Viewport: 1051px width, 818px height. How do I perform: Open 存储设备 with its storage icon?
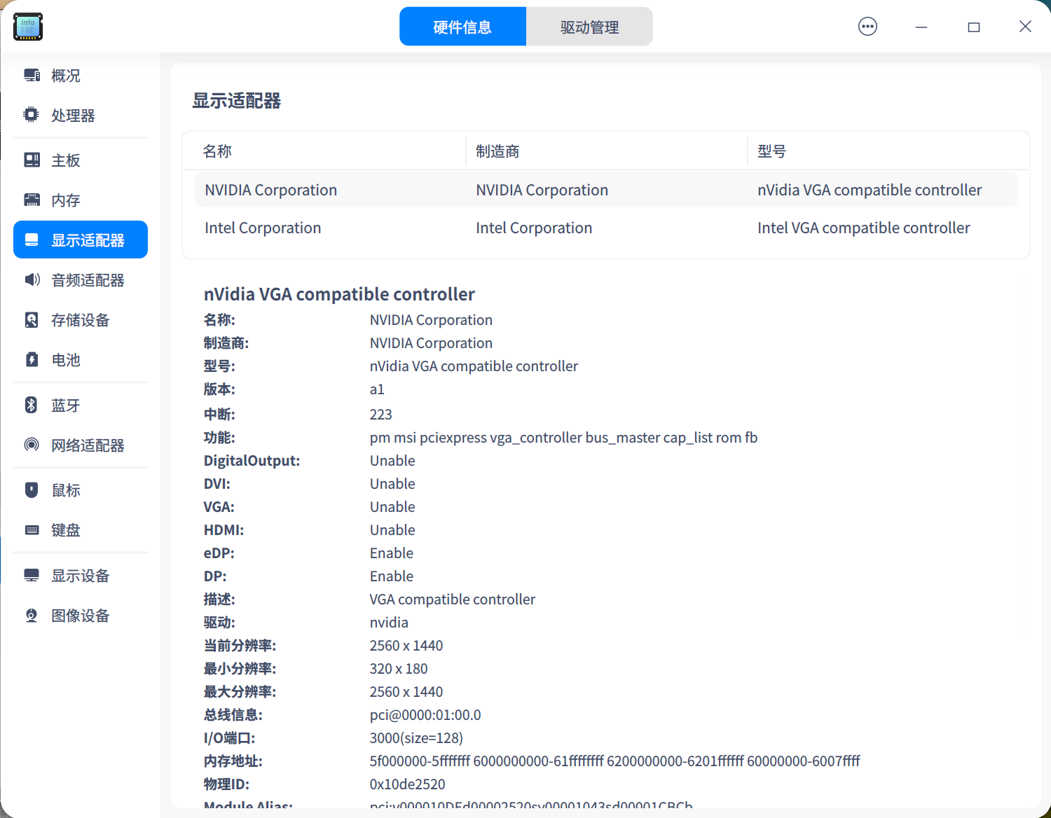32,319
